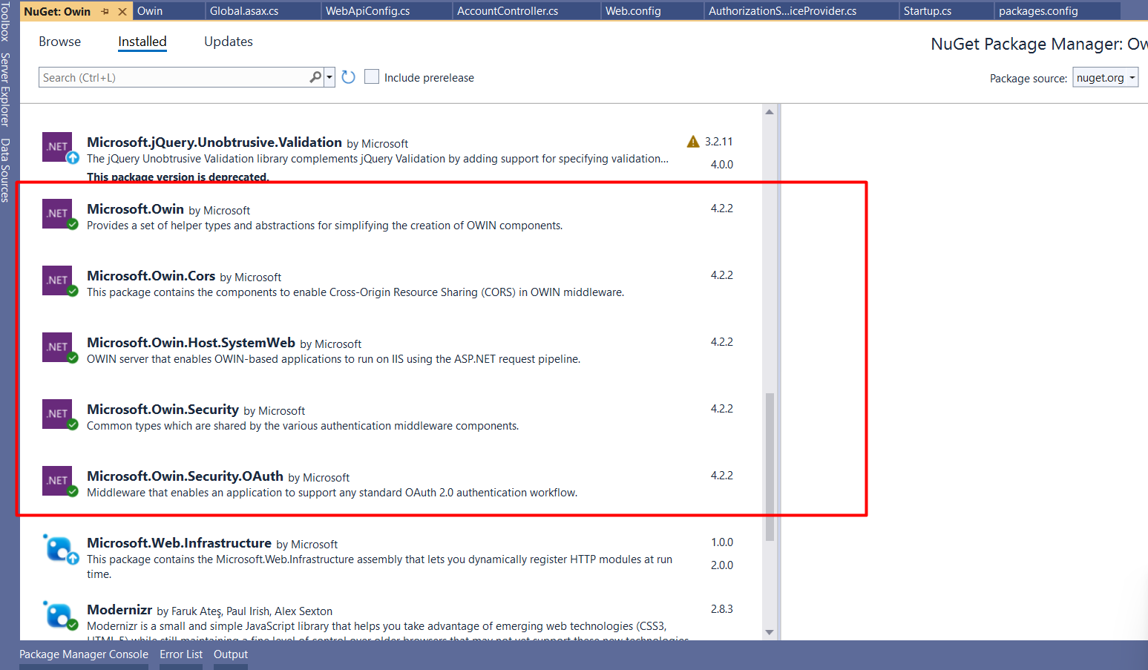Switch to the Browse tab
1148x670 pixels.
(x=59, y=42)
